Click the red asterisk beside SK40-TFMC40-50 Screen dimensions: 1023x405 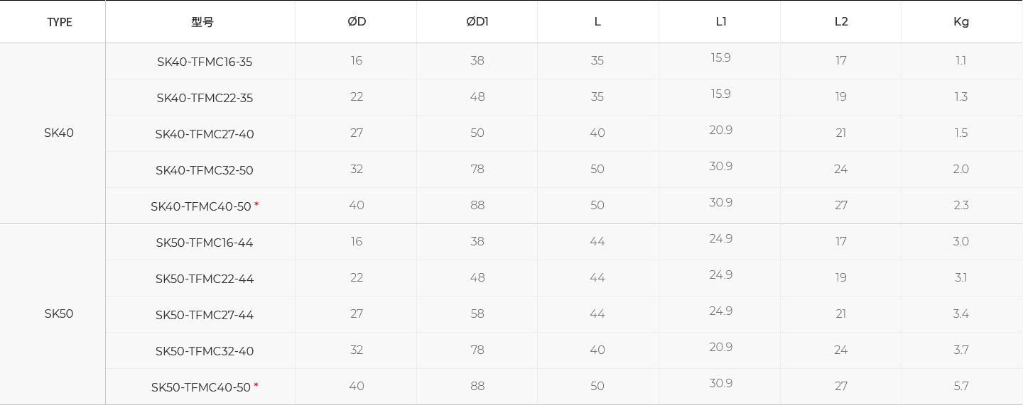(x=256, y=206)
